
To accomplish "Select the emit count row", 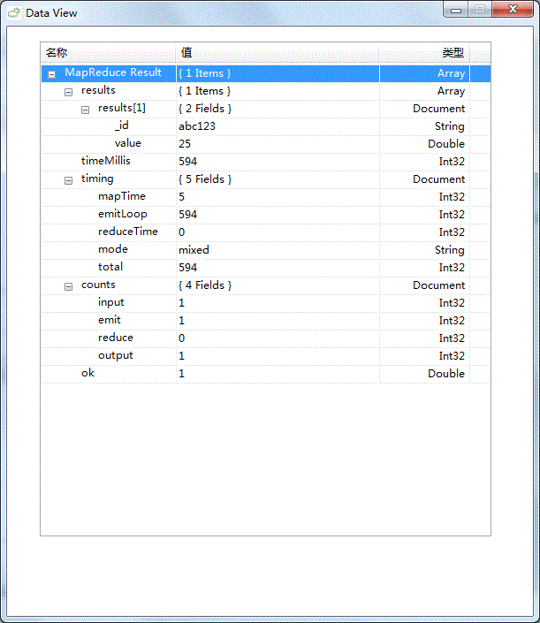I will tap(266, 321).
